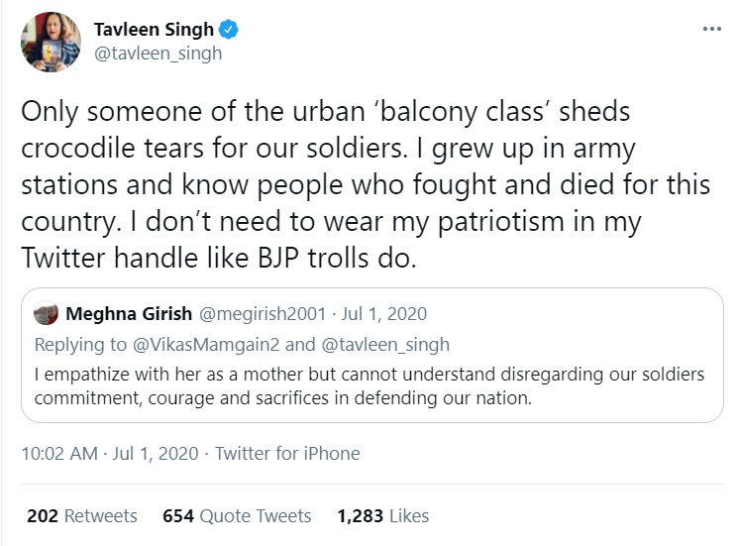Open the Twitter for iPhone source link
This screenshot has width=741, height=546.
(x=287, y=454)
